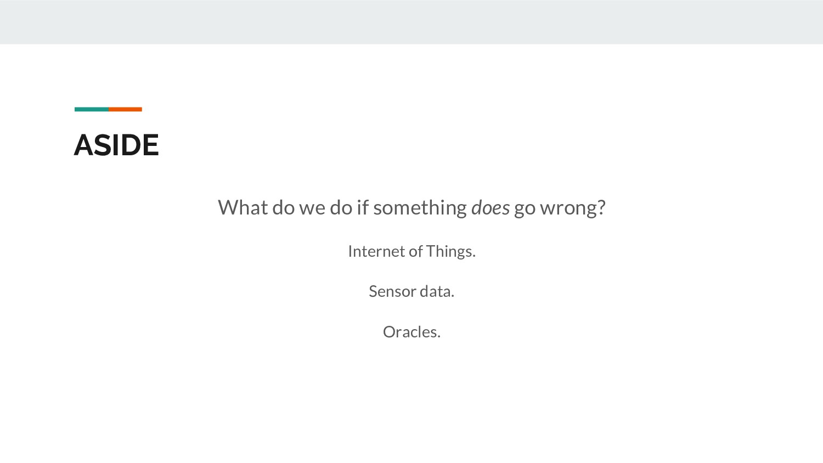Click the word "wrong?" in heading
This screenshot has height=463, width=823.
point(572,208)
